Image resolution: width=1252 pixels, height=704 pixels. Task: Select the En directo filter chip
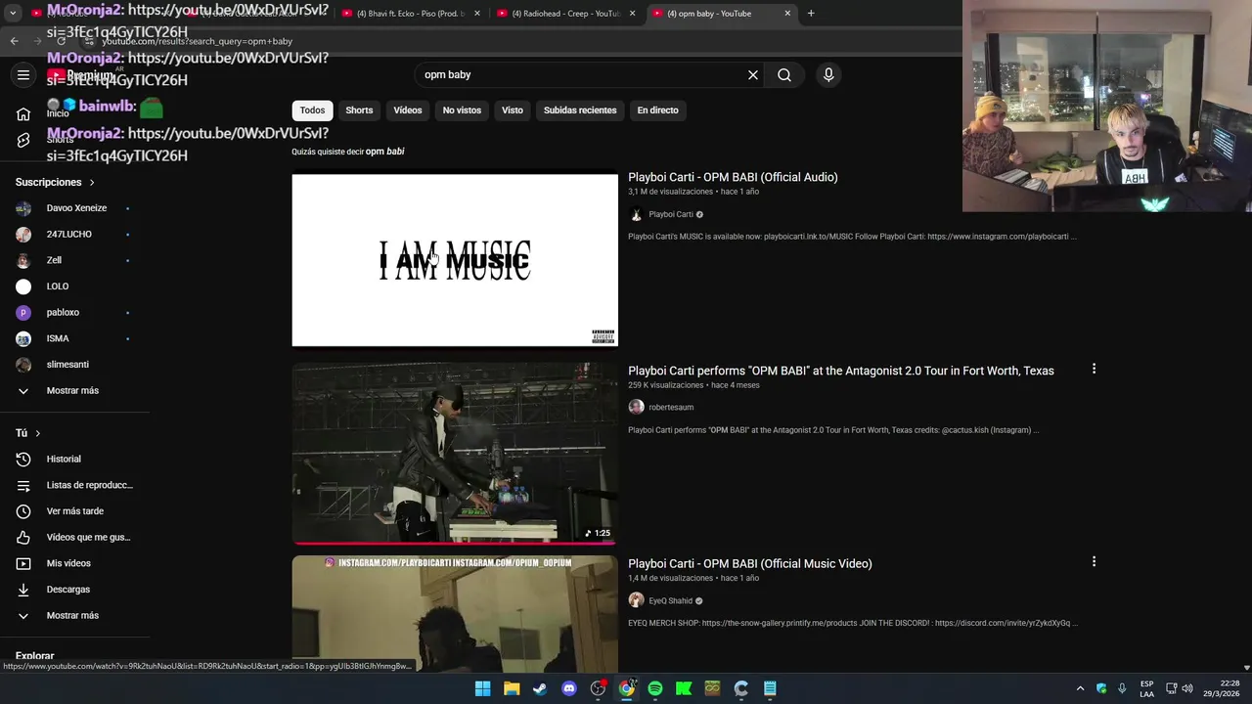pyautogui.click(x=657, y=110)
